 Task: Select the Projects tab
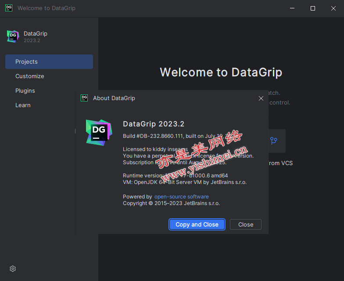pos(49,61)
